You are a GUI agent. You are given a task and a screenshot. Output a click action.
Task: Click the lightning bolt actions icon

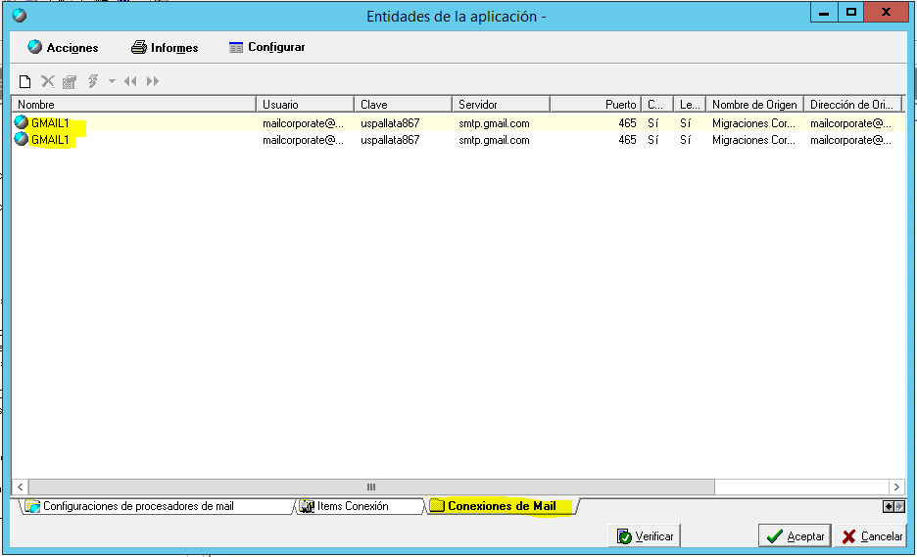92,81
